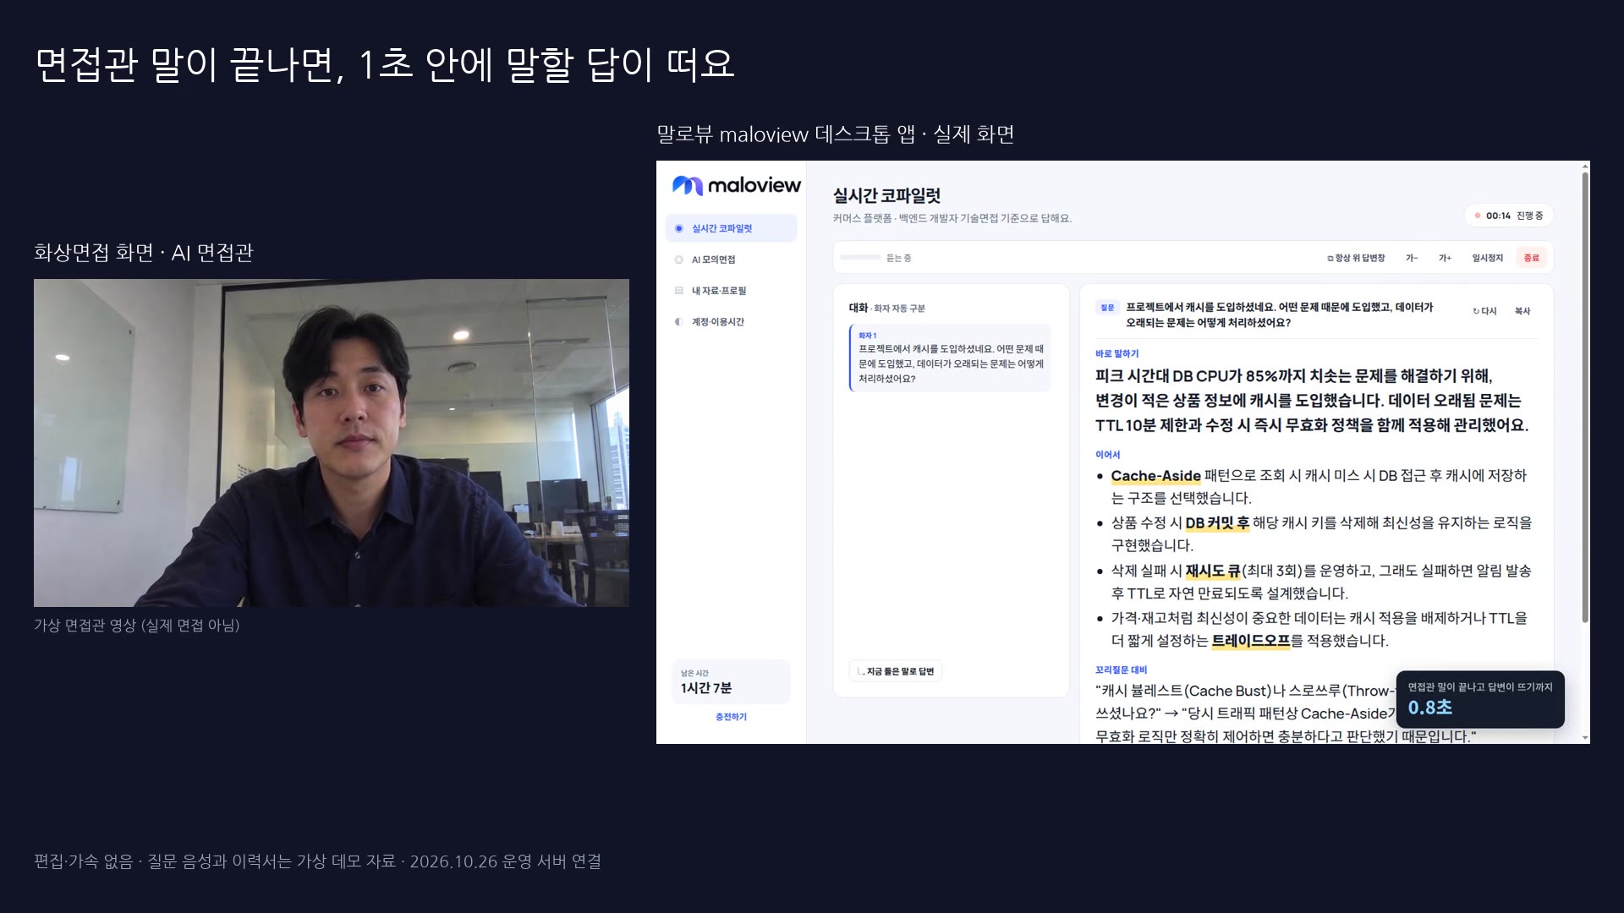Click the 내 자료·프로필 sidebar icon
This screenshot has height=913, width=1624.
click(x=678, y=291)
